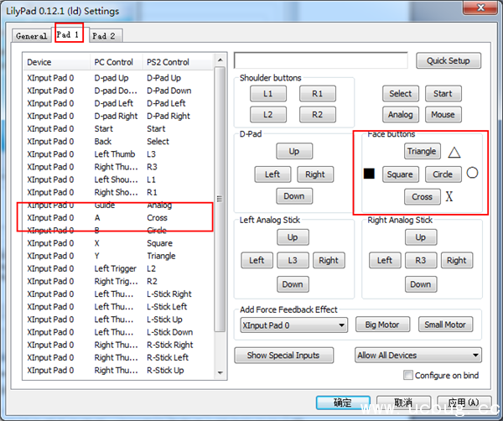Select the L-Stick Down binding row
This screenshot has height=421, width=503.
(118, 332)
